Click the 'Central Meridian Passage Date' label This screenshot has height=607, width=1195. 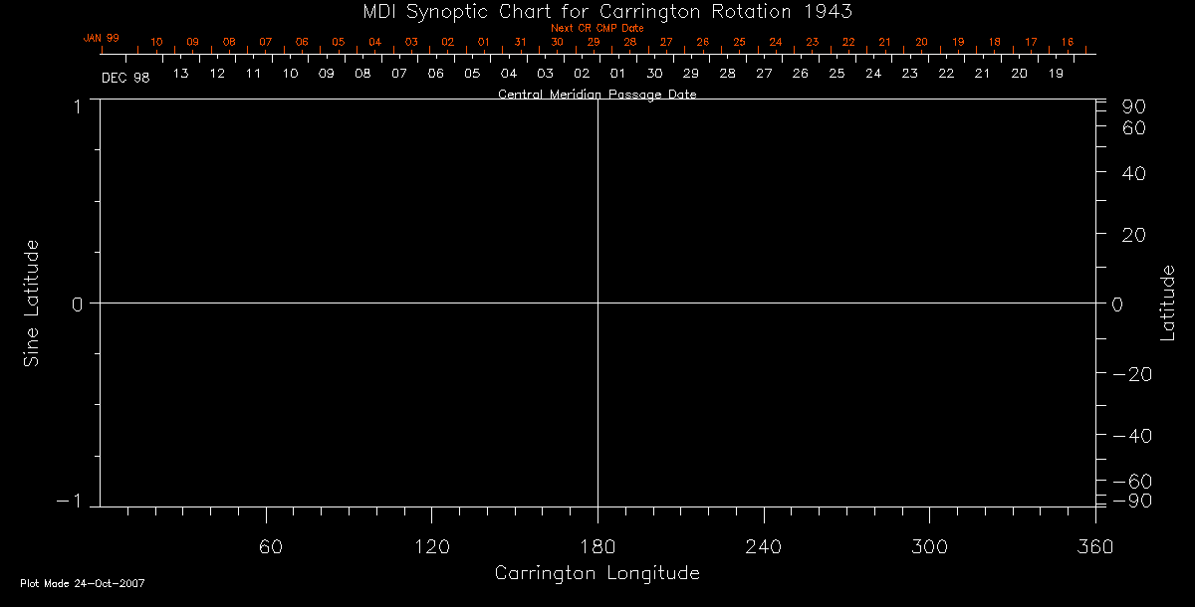(597, 95)
